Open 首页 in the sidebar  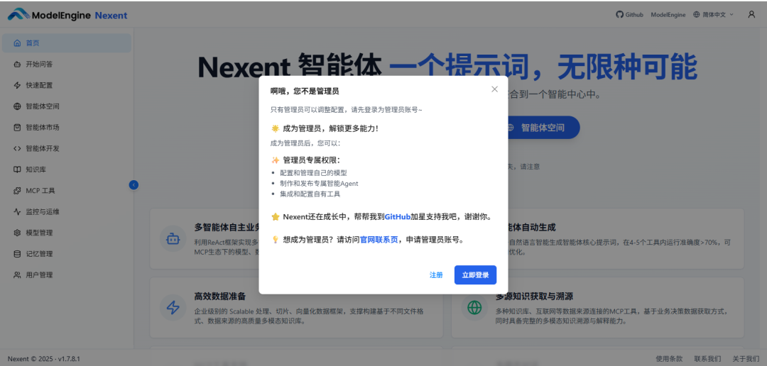point(67,43)
